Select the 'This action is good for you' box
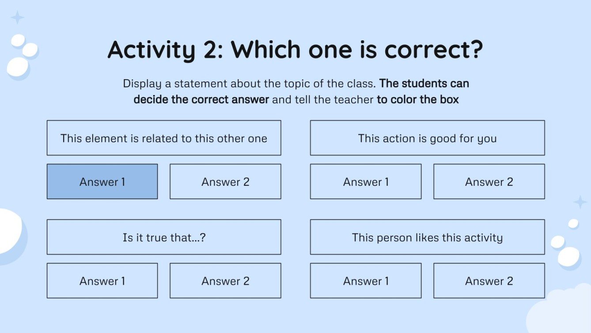Image resolution: width=591 pixels, height=333 pixels. 427,138
